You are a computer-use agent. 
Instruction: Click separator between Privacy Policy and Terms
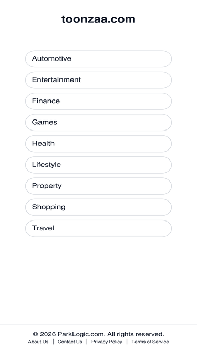tap(127, 342)
